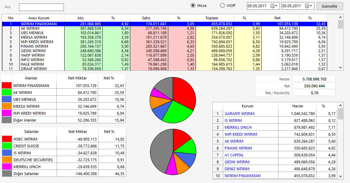Click down arrow of Kurum Hacim scrollbar

(340, 176)
